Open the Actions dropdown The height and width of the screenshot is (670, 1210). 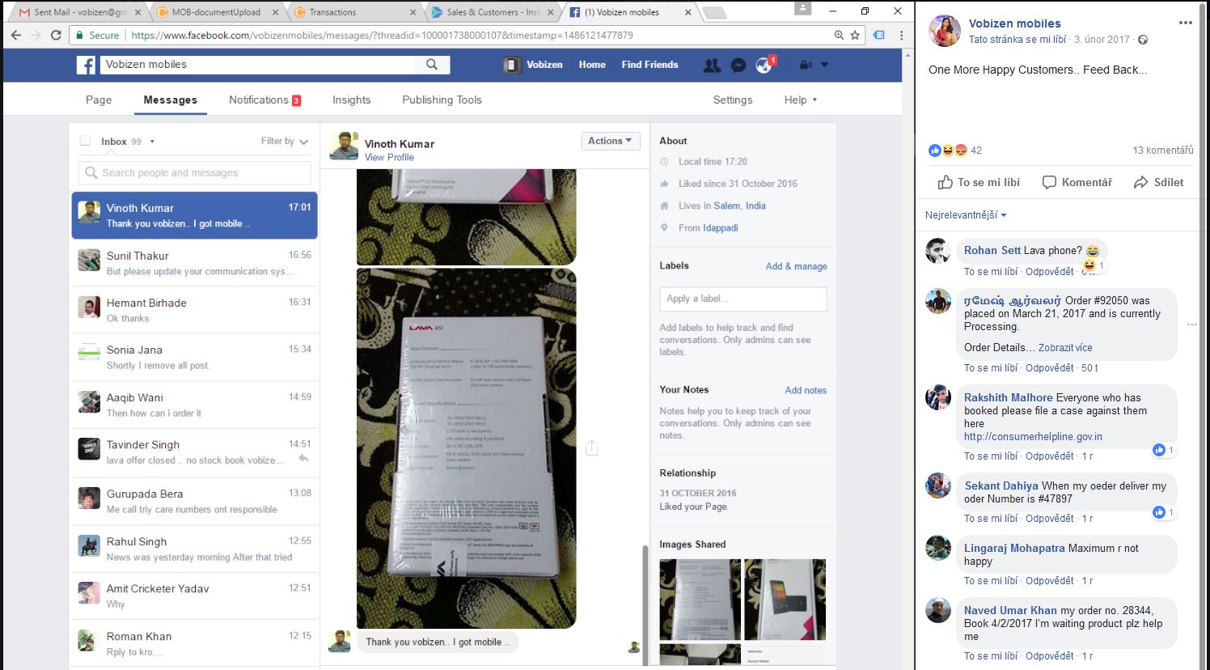coord(611,141)
